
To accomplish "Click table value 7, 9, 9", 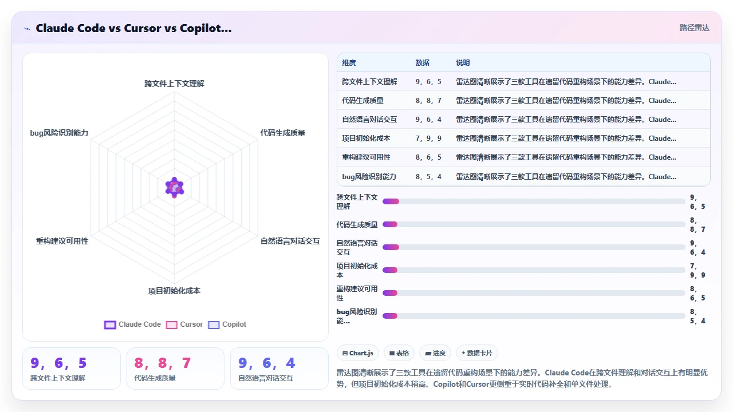I will (429, 138).
